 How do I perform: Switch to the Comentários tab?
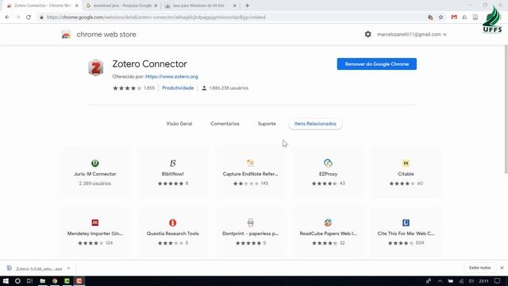pos(225,124)
